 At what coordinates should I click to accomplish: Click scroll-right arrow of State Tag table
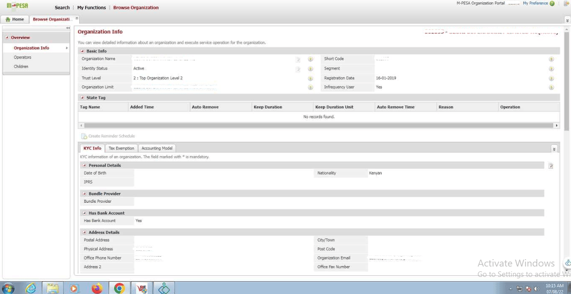557,125
